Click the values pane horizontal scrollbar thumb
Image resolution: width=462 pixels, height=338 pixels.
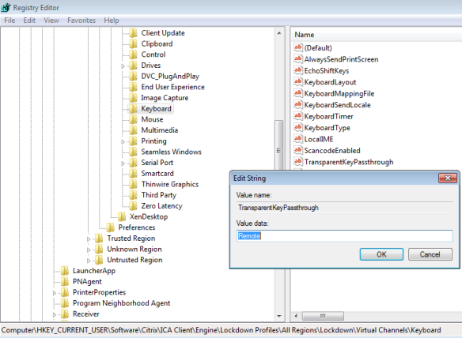point(323,316)
